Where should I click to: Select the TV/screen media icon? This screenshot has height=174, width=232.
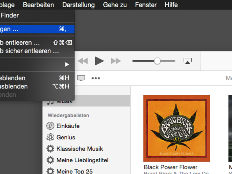81,78
